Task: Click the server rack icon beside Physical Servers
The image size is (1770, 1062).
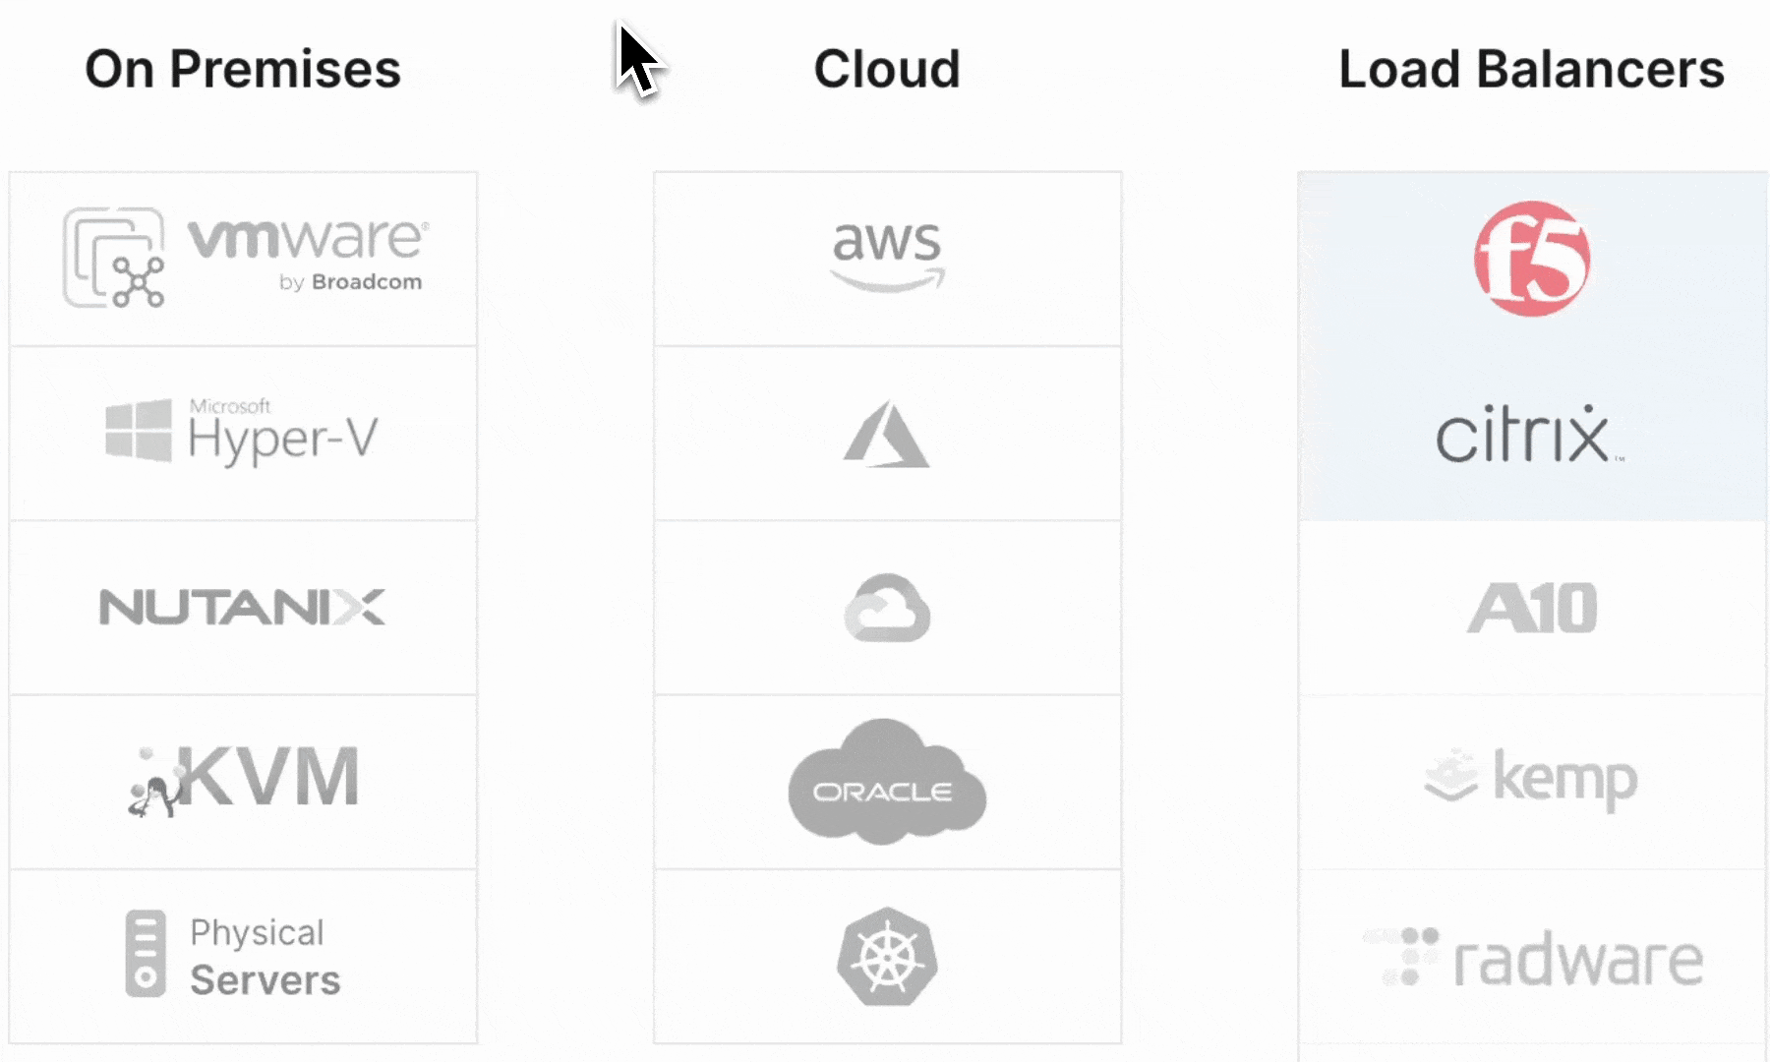Action: coord(146,954)
